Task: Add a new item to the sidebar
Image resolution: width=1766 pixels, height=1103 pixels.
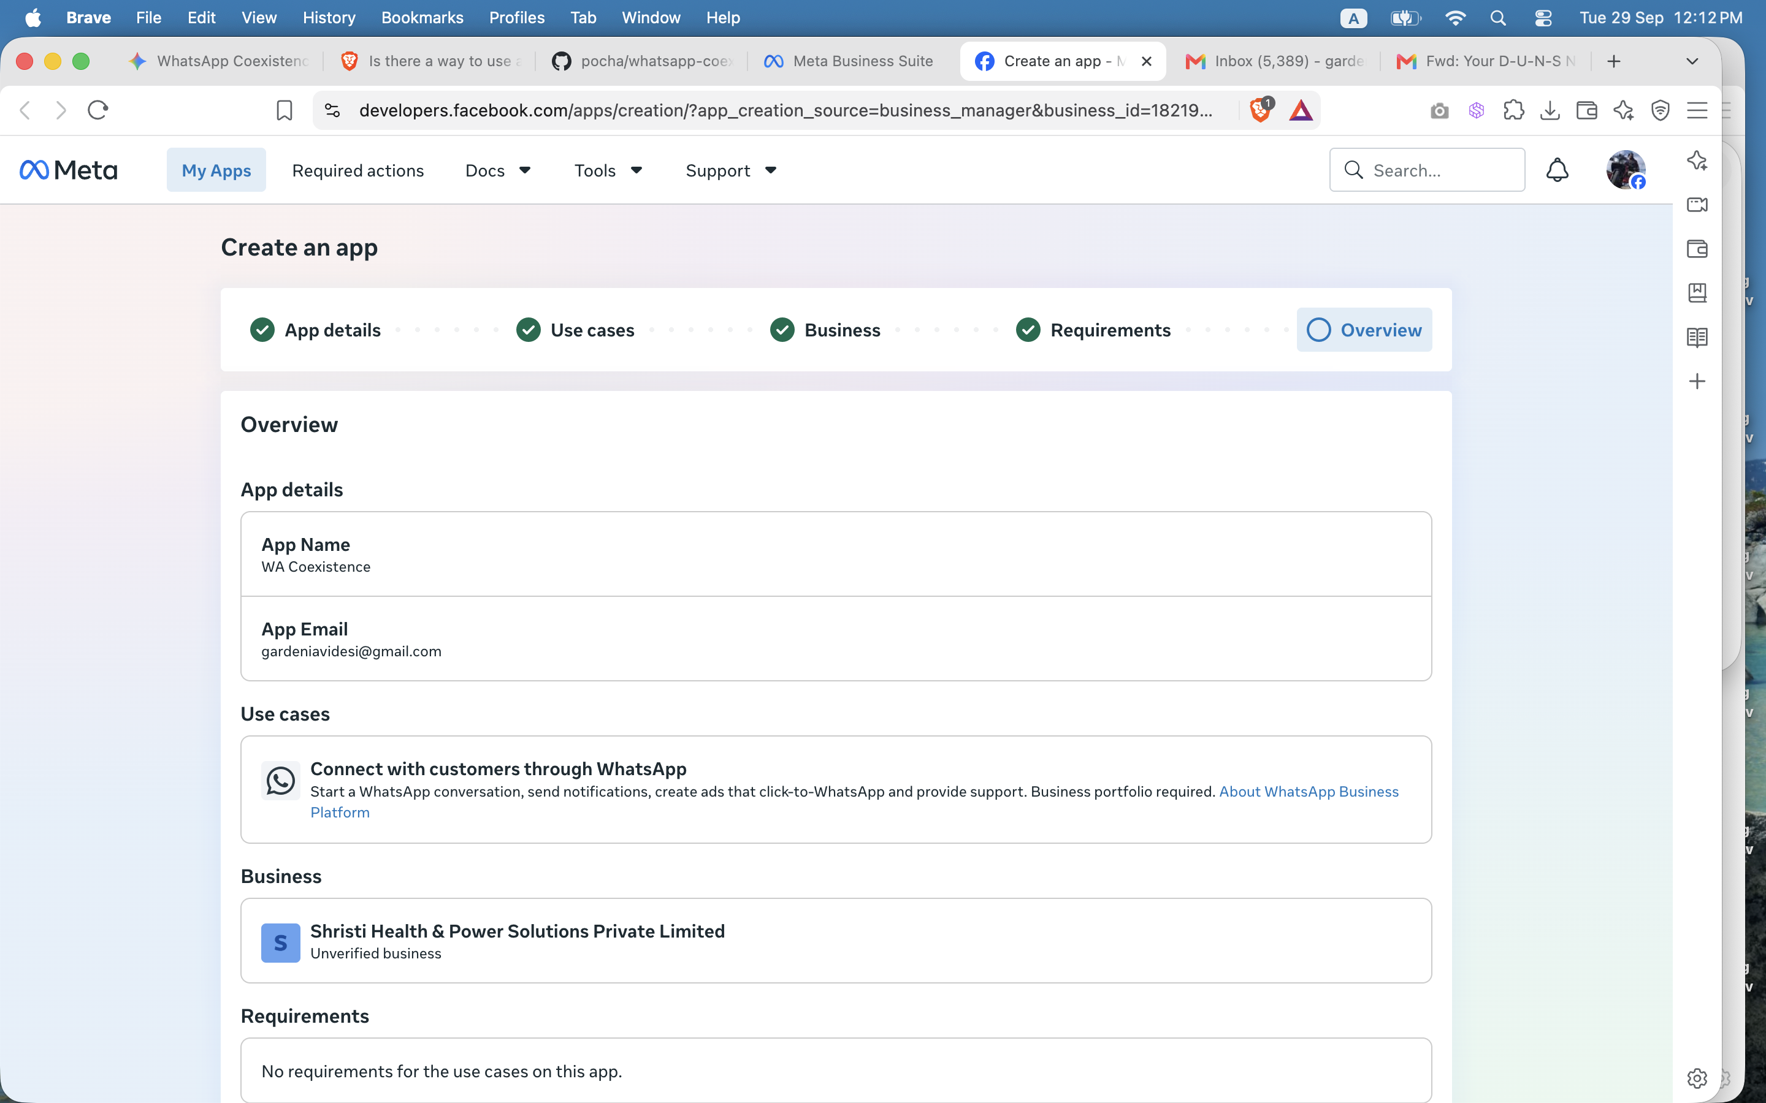Action: click(x=1697, y=382)
